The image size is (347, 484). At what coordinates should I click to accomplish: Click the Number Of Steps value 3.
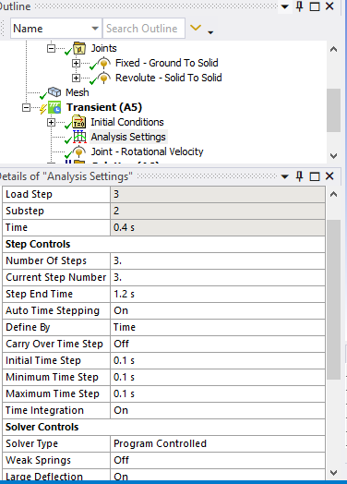pos(218,260)
